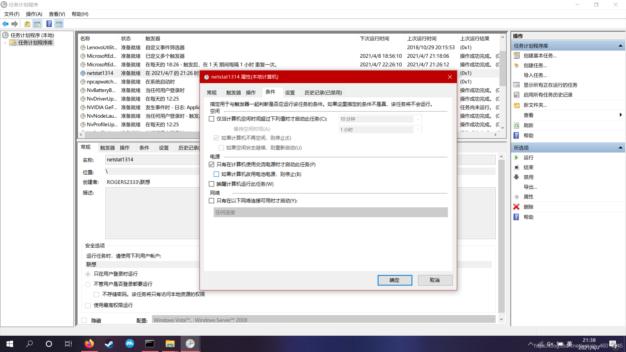This screenshot has width=626, height=352.
Task: Open 历史记录(已禁用) tab in dialog
Action: tap(323, 93)
